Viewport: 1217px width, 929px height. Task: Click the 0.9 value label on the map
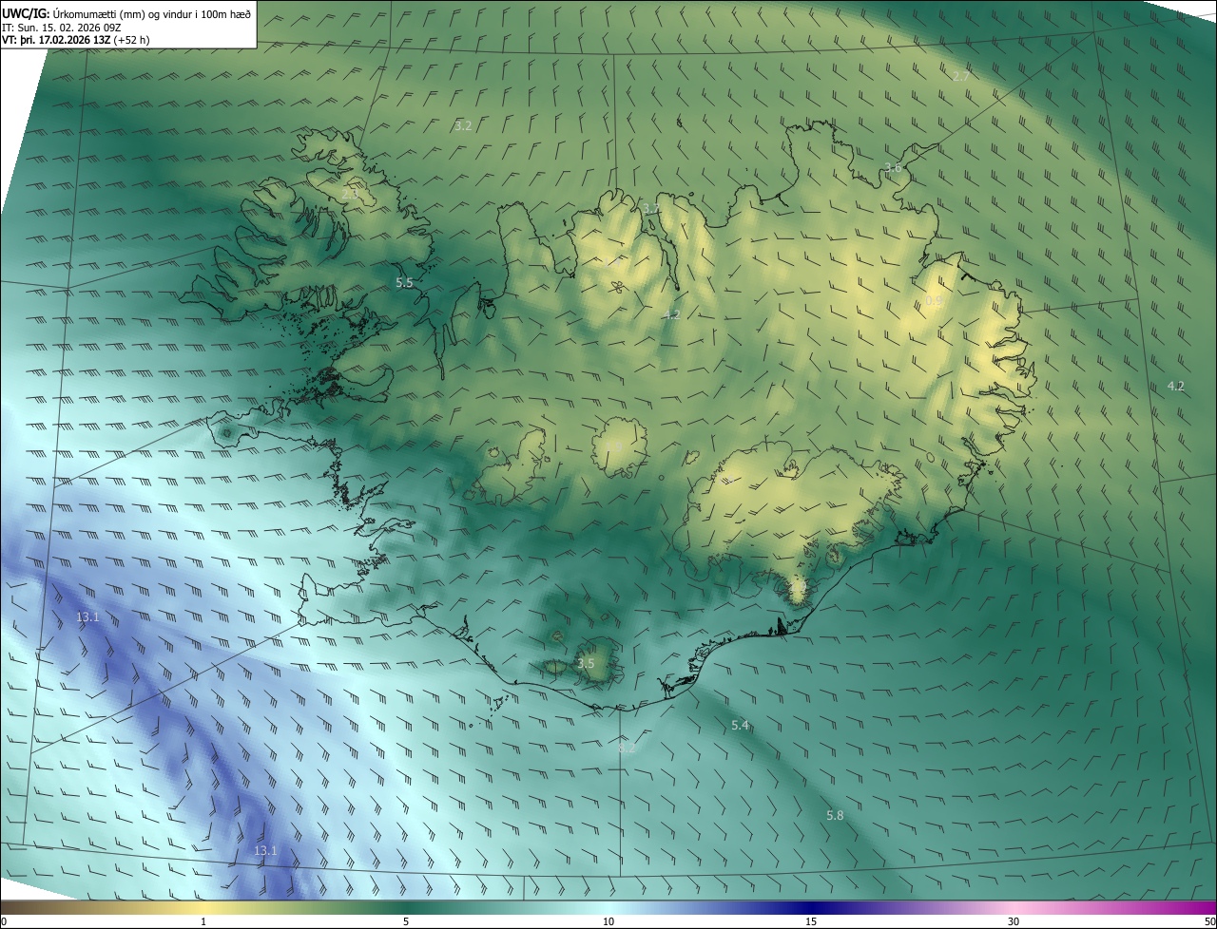pyautogui.click(x=934, y=301)
